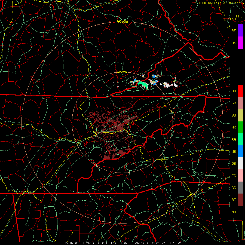The image size is (245, 245).
Task: Click the BD legend label
Action: click(x=234, y=115)
